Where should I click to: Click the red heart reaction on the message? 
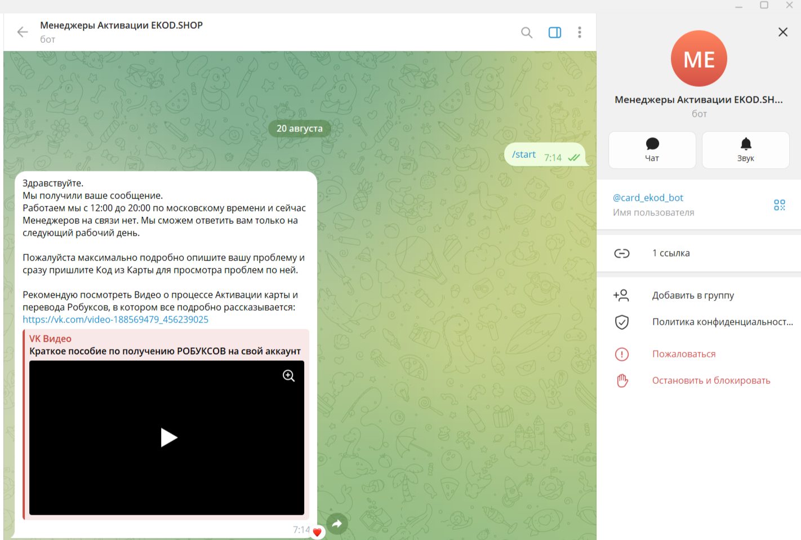pos(317,532)
